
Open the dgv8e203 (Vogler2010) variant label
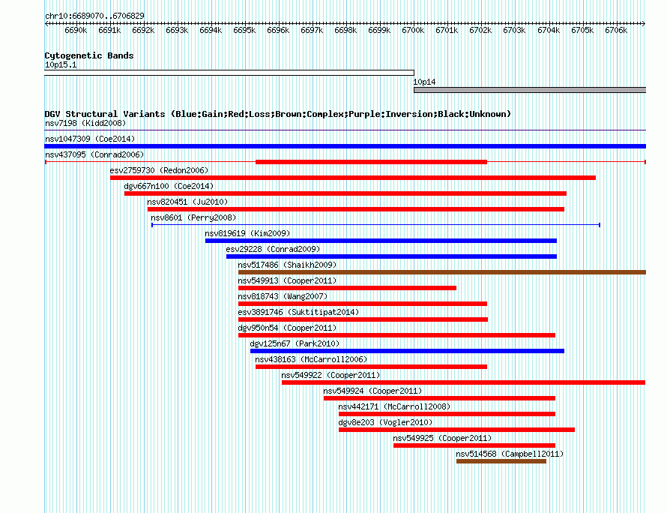tap(385, 423)
